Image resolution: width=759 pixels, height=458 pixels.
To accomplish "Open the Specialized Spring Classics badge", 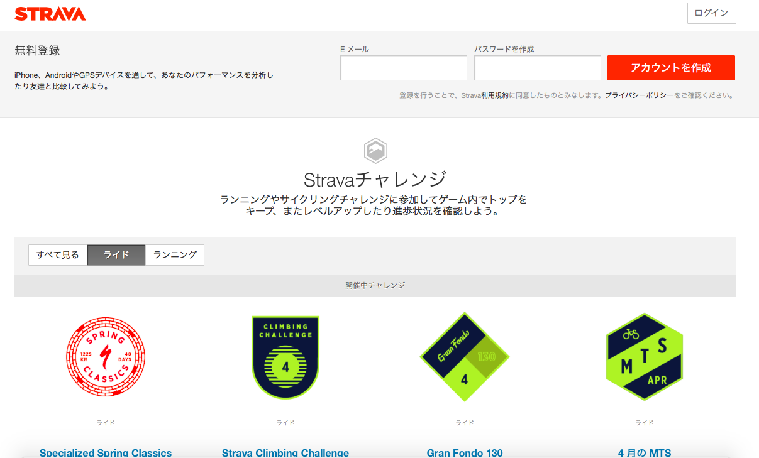I will point(106,356).
